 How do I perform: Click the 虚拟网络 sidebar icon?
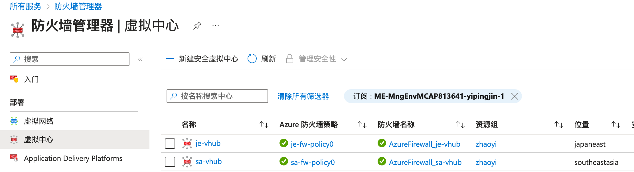pos(14,121)
